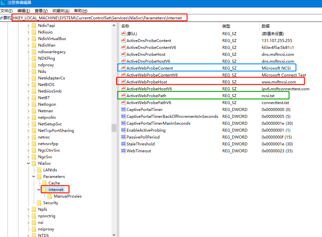This screenshot has width=322, height=237.
Task: Collapse the Parameters tree node
Action: coord(34,177)
